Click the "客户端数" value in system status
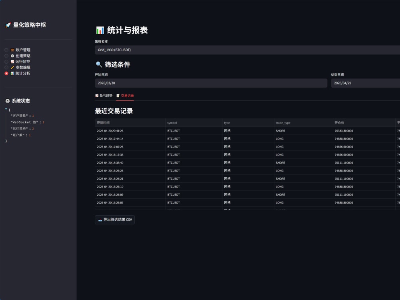Viewport: 400px width, 300px height. pos(33,116)
